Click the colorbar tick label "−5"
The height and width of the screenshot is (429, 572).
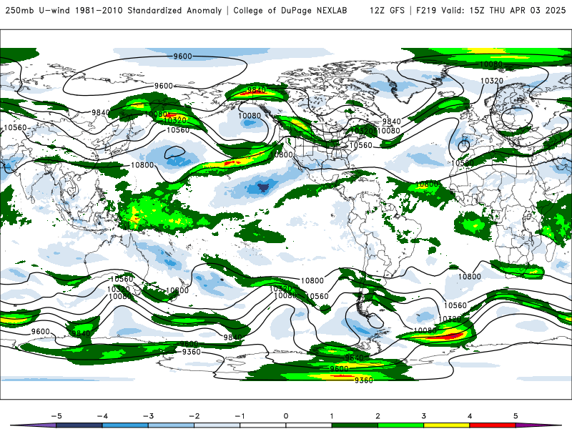point(56,416)
